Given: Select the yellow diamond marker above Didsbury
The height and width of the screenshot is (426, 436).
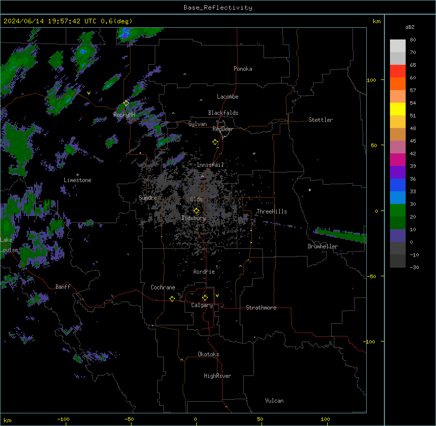Looking at the screenshot, I should tap(196, 210).
